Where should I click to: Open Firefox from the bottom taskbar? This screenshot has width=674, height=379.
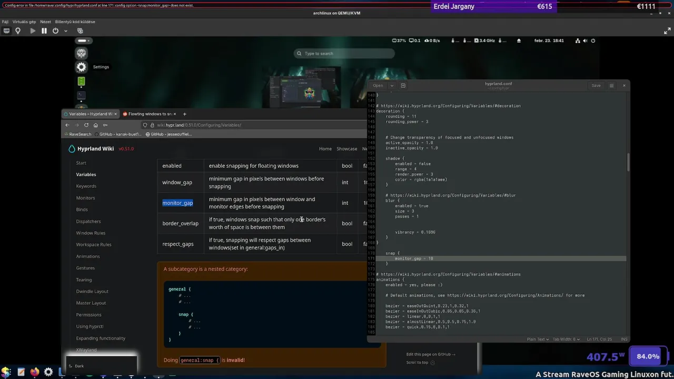[x=35, y=372]
